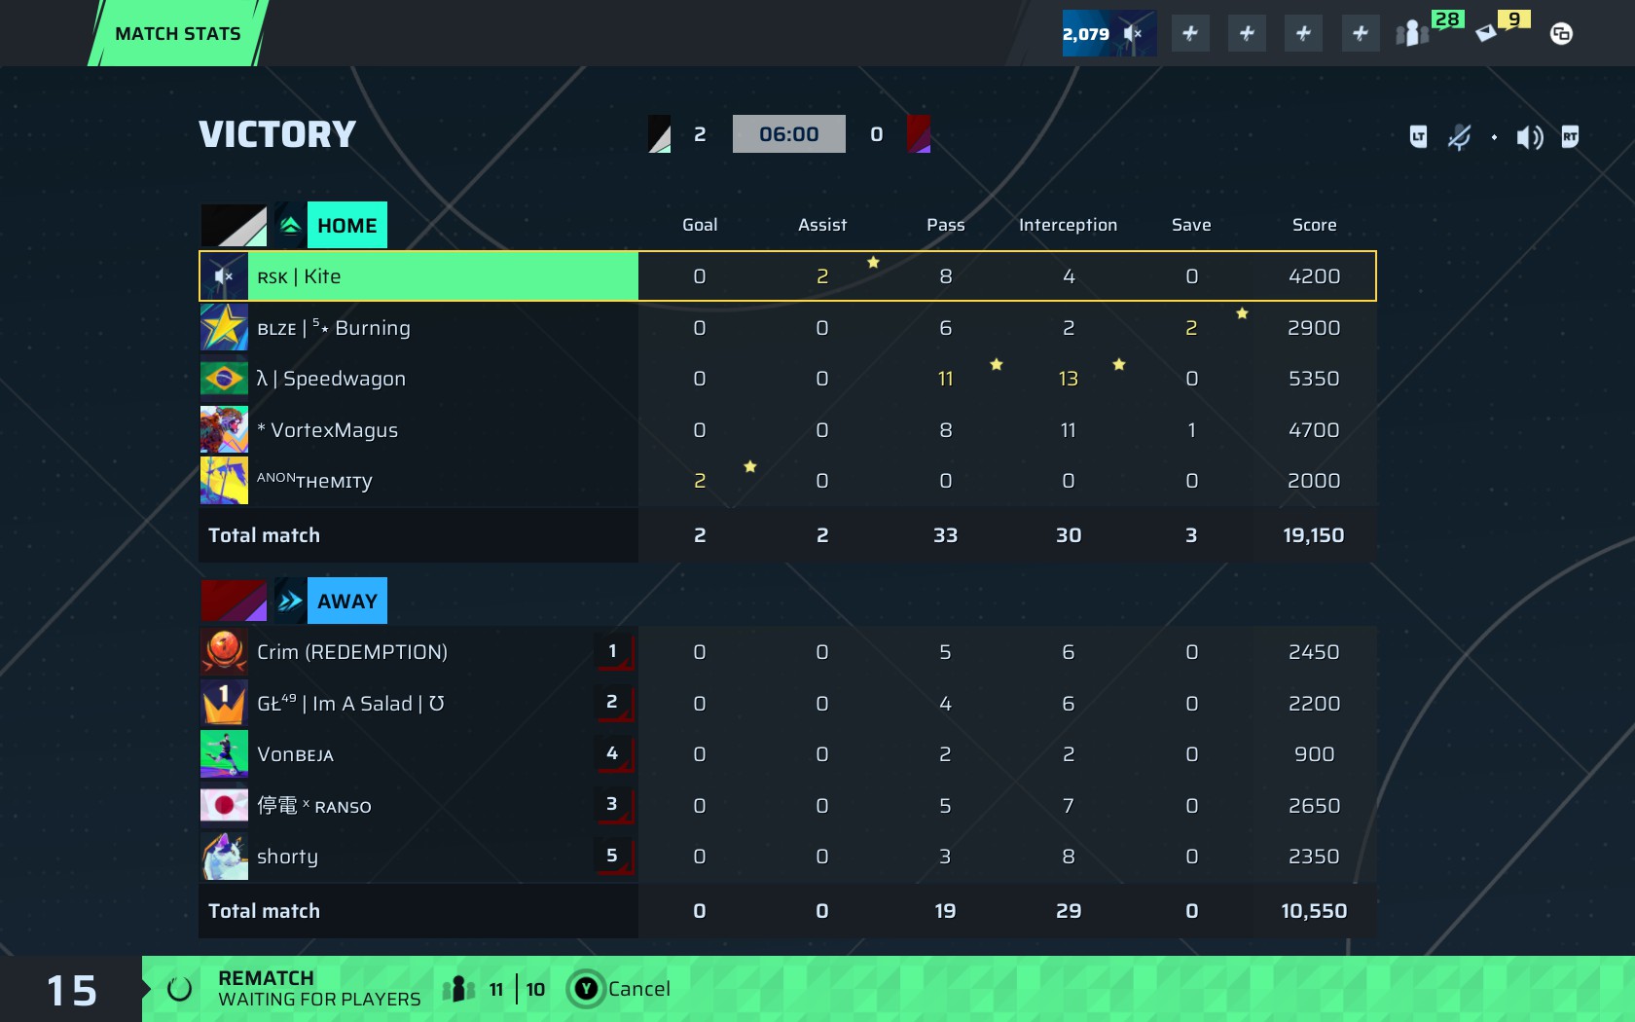Click the rematch loading spinner icon

click(x=179, y=989)
